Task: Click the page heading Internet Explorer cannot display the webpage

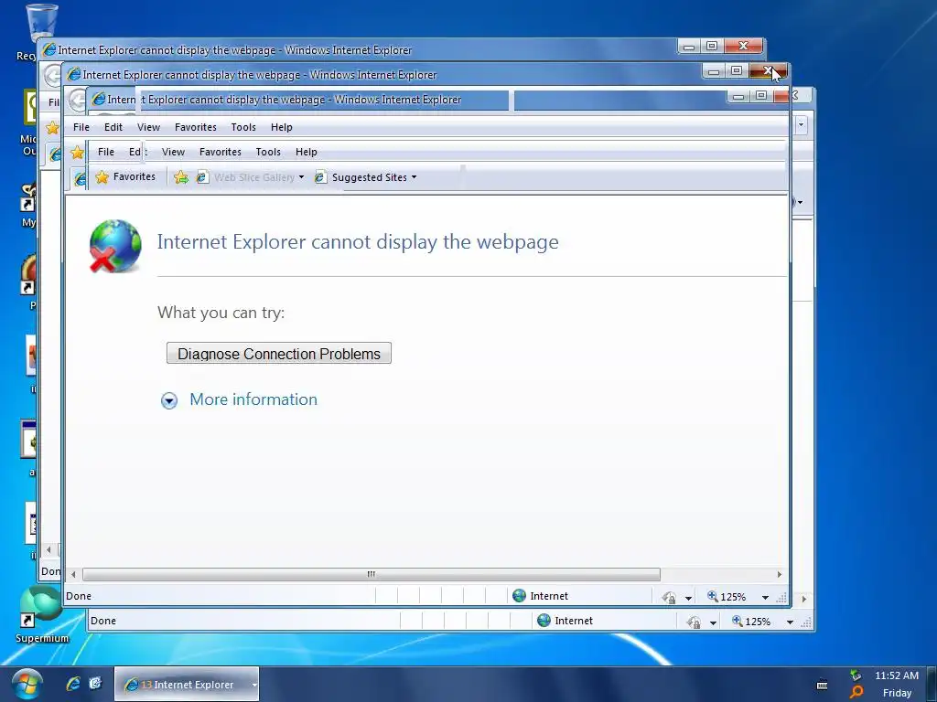Action: [358, 241]
